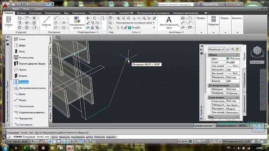
Task: Select the Витраж tool in palette
Action: coord(21,75)
